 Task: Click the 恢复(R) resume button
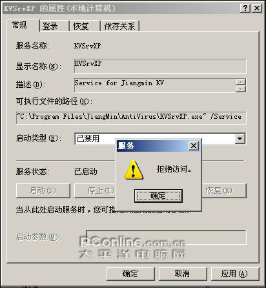tap(224, 190)
